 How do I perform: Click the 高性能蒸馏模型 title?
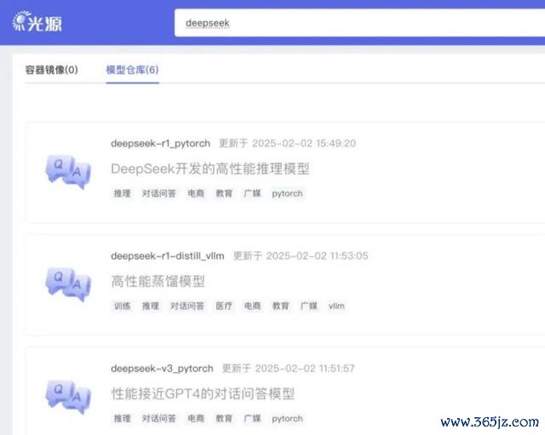(158, 281)
